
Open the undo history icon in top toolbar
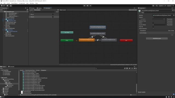point(153,6)
